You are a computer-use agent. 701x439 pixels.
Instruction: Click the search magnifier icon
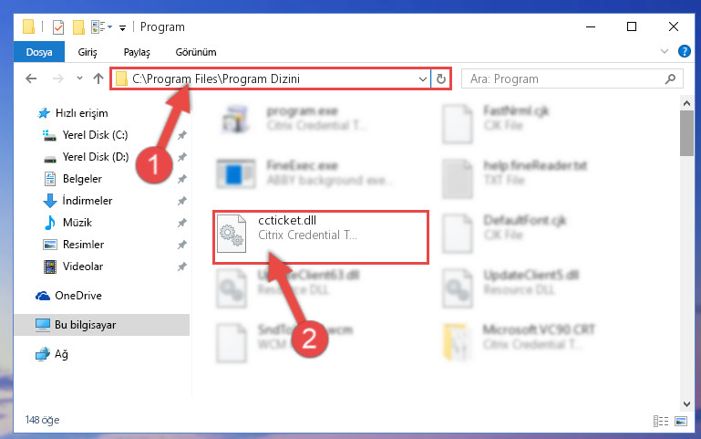click(x=670, y=78)
